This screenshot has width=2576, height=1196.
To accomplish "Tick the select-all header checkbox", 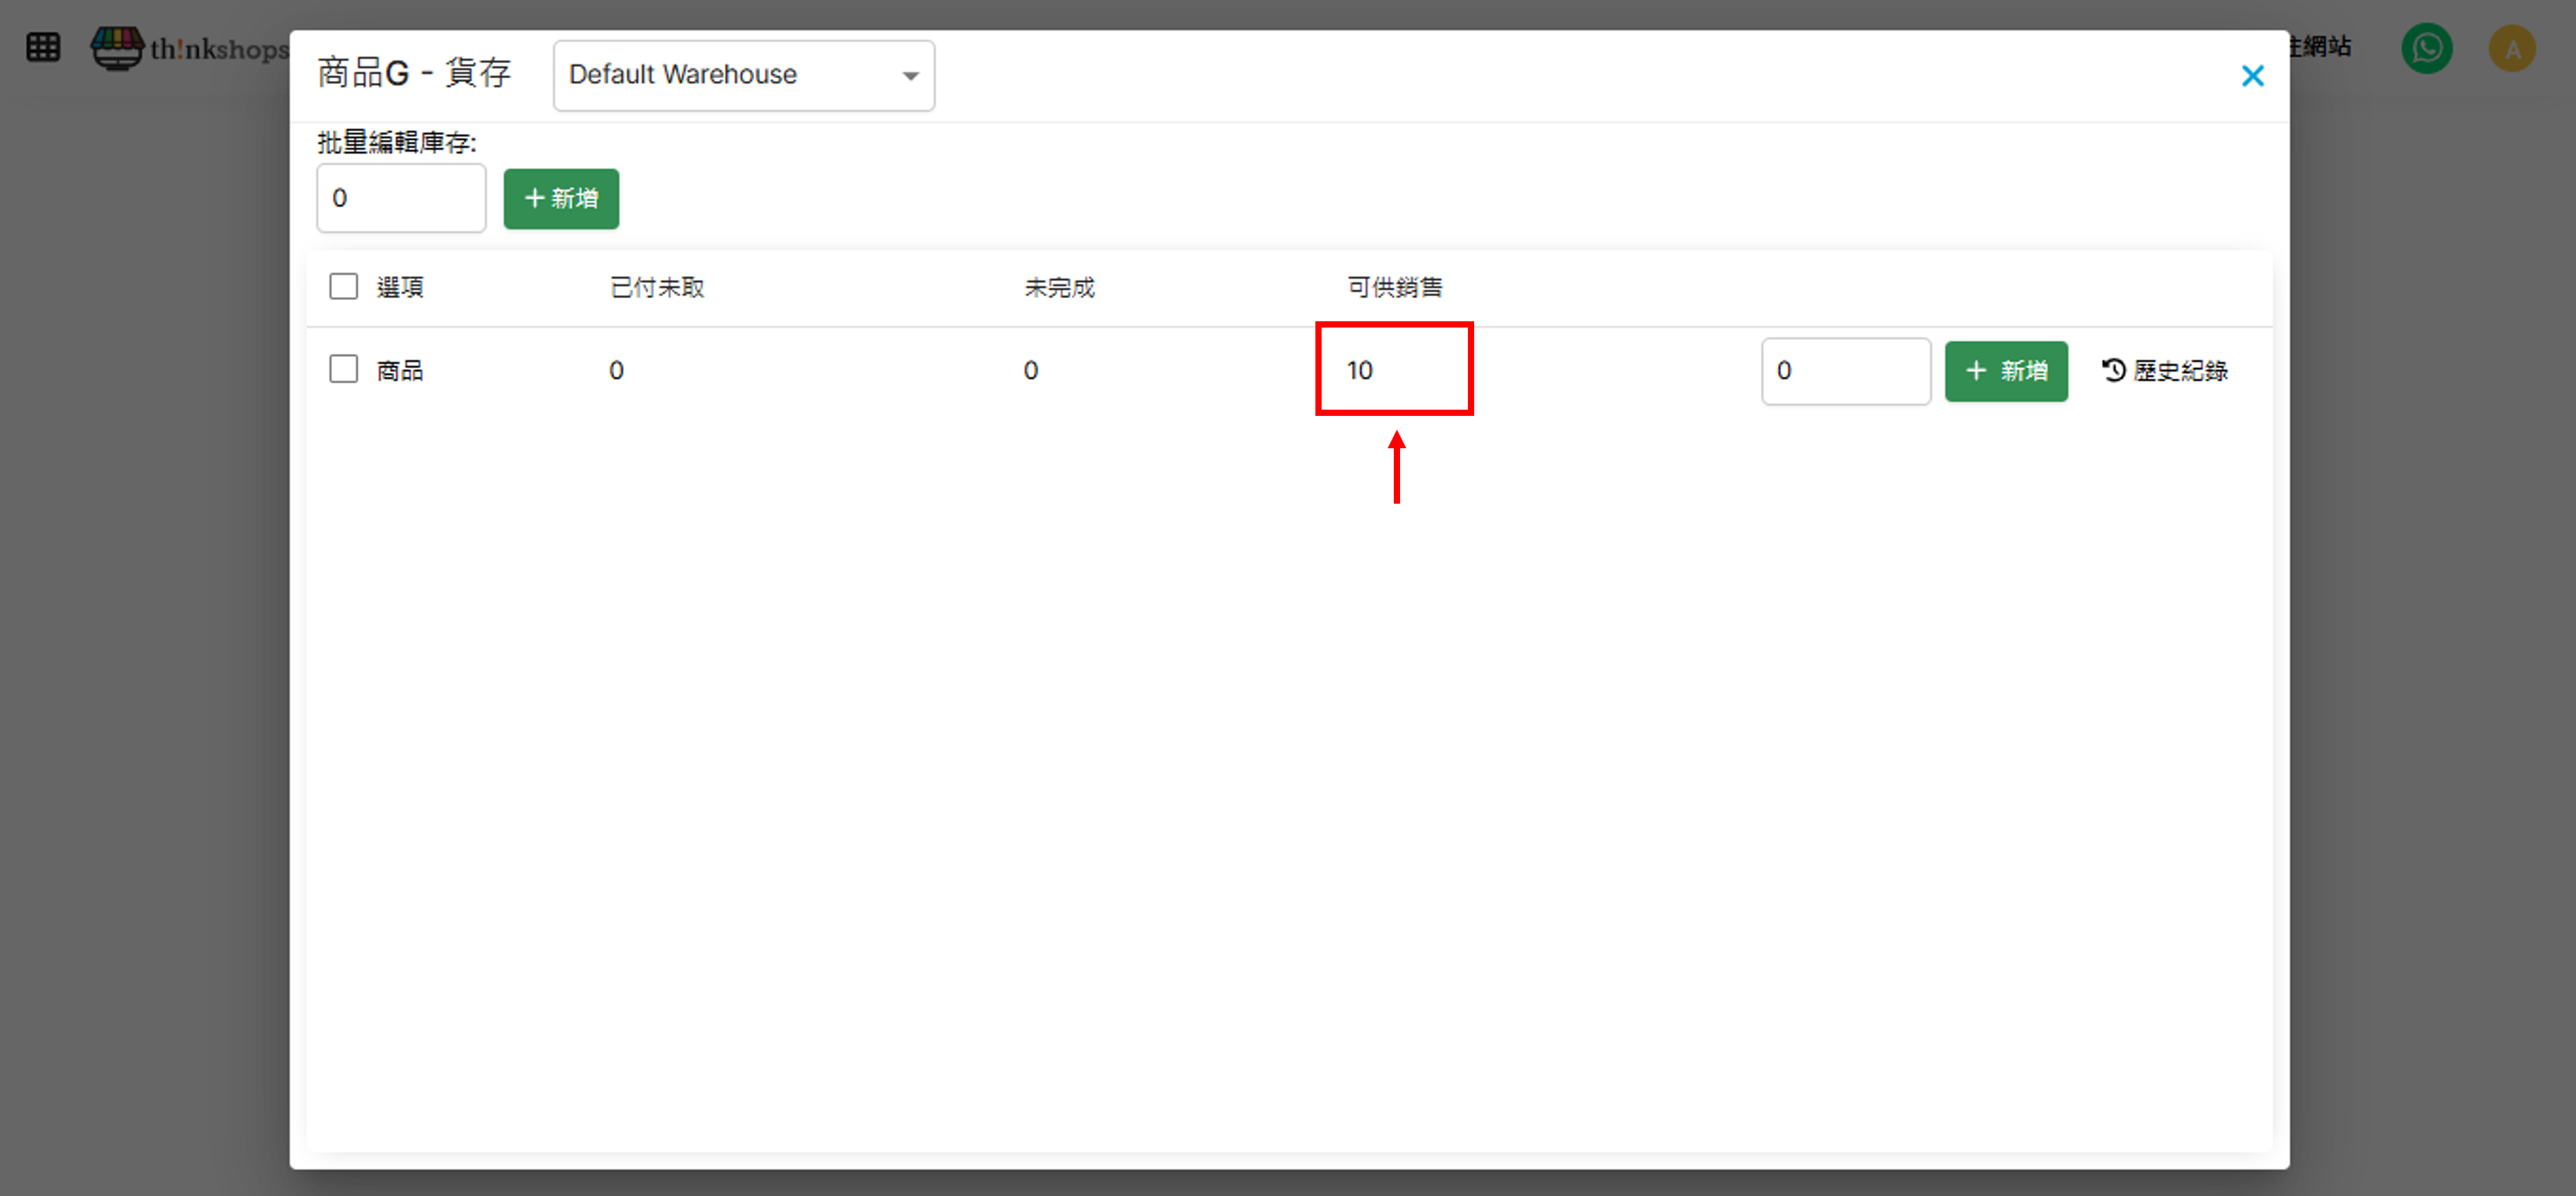I will pyautogui.click(x=343, y=286).
